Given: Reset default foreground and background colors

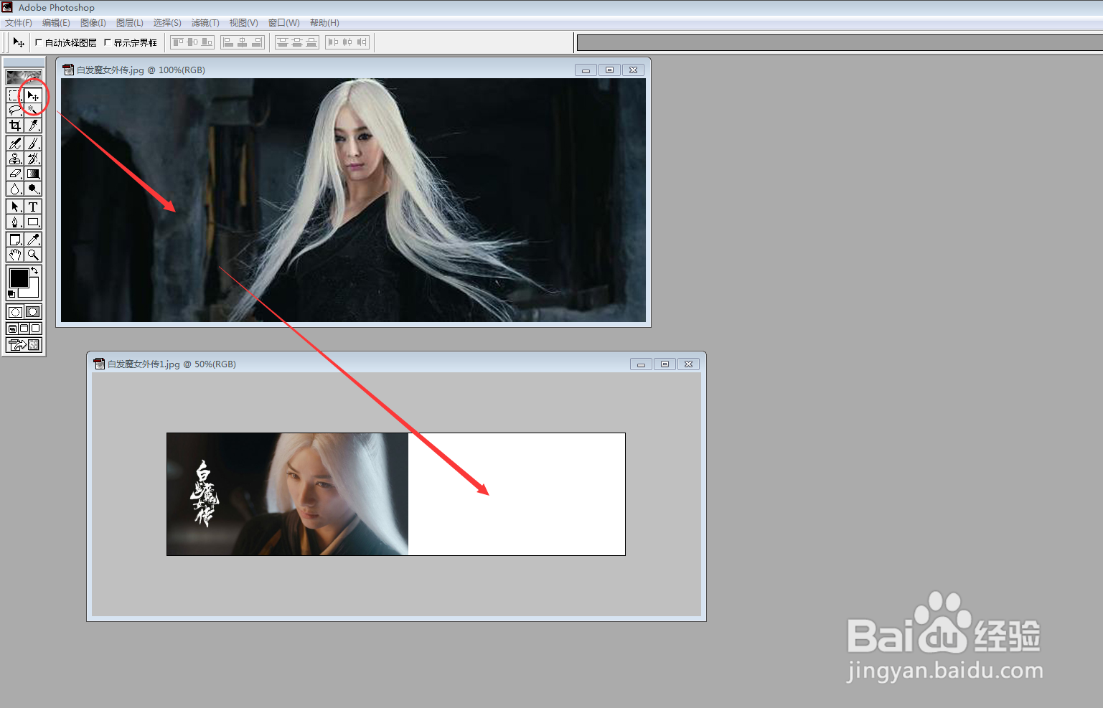Looking at the screenshot, I should (11, 294).
